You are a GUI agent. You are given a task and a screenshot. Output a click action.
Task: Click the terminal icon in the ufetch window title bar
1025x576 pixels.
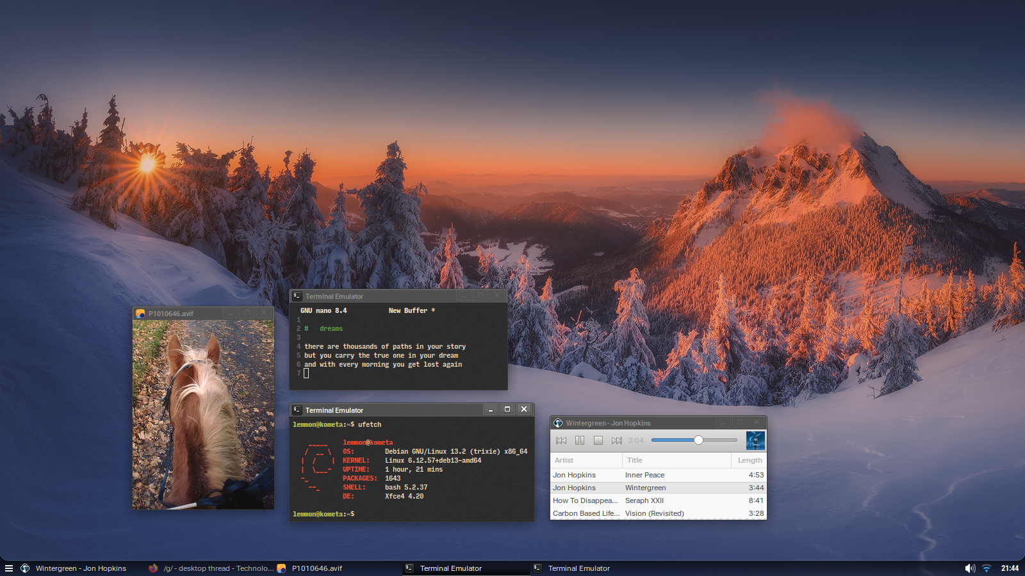297,410
